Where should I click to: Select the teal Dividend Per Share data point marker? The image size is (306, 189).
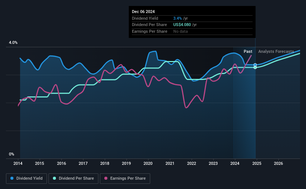tap(255, 67)
